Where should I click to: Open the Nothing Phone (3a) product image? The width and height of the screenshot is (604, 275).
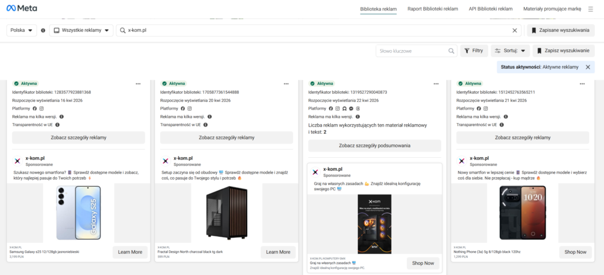(x=523, y=213)
